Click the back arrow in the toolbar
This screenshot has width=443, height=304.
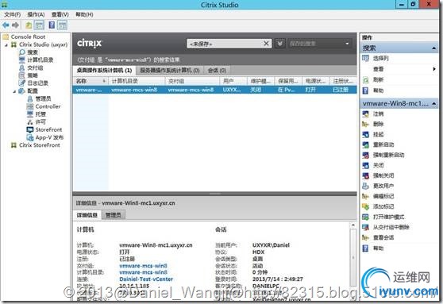[6, 25]
